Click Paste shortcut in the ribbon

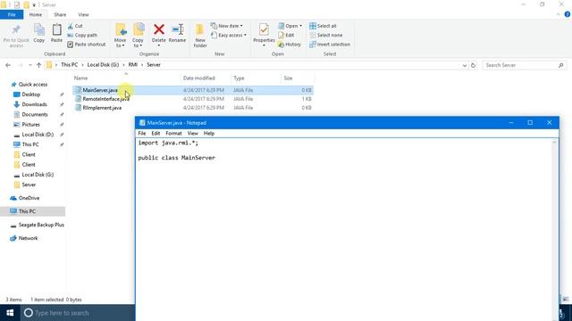tap(87, 44)
